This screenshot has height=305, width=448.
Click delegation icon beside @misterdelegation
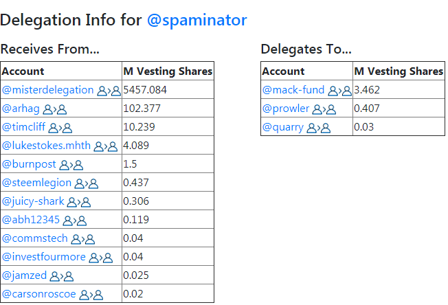(x=109, y=90)
